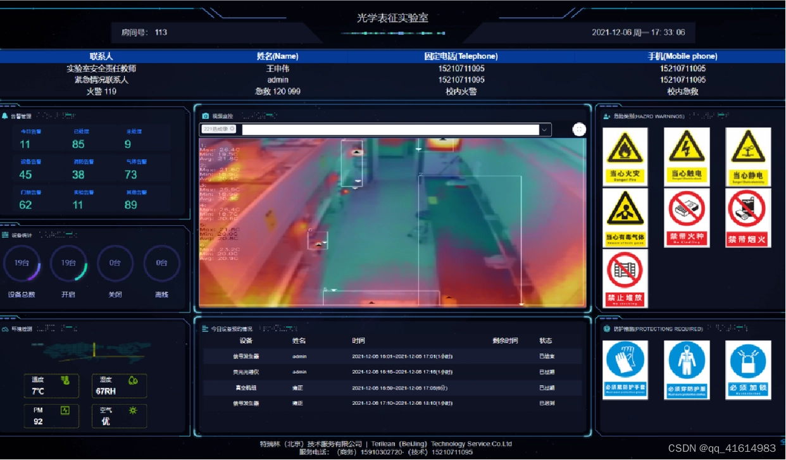Click the 当心静电 static electricity sign
Image resolution: width=786 pixels, height=460 pixels.
pyautogui.click(x=748, y=157)
